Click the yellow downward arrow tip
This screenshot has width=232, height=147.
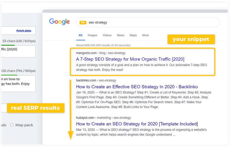pyautogui.click(x=70, y=135)
